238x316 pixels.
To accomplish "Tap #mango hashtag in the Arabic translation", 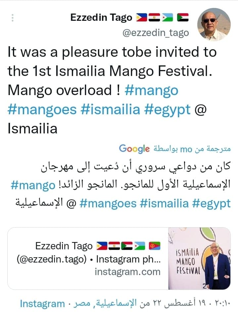I will (x=33, y=185).
